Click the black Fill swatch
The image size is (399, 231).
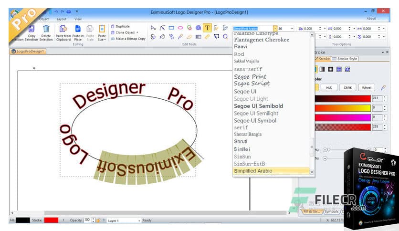(x=23, y=220)
